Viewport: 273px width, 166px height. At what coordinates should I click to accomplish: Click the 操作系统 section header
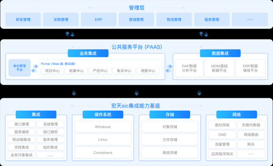[103, 115]
